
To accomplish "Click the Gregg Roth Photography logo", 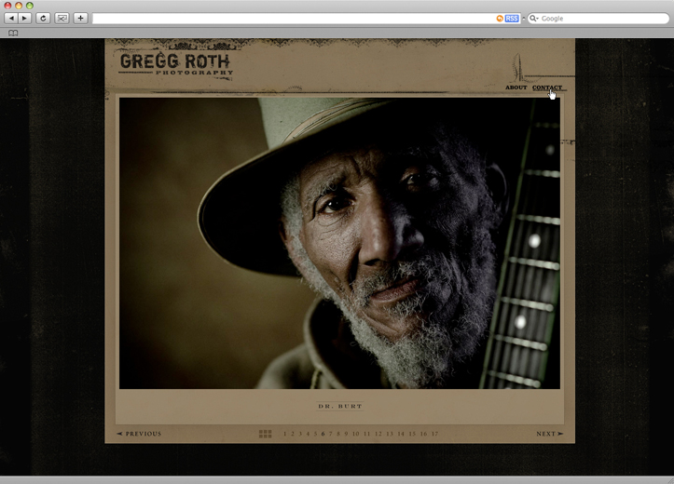I will point(176,64).
